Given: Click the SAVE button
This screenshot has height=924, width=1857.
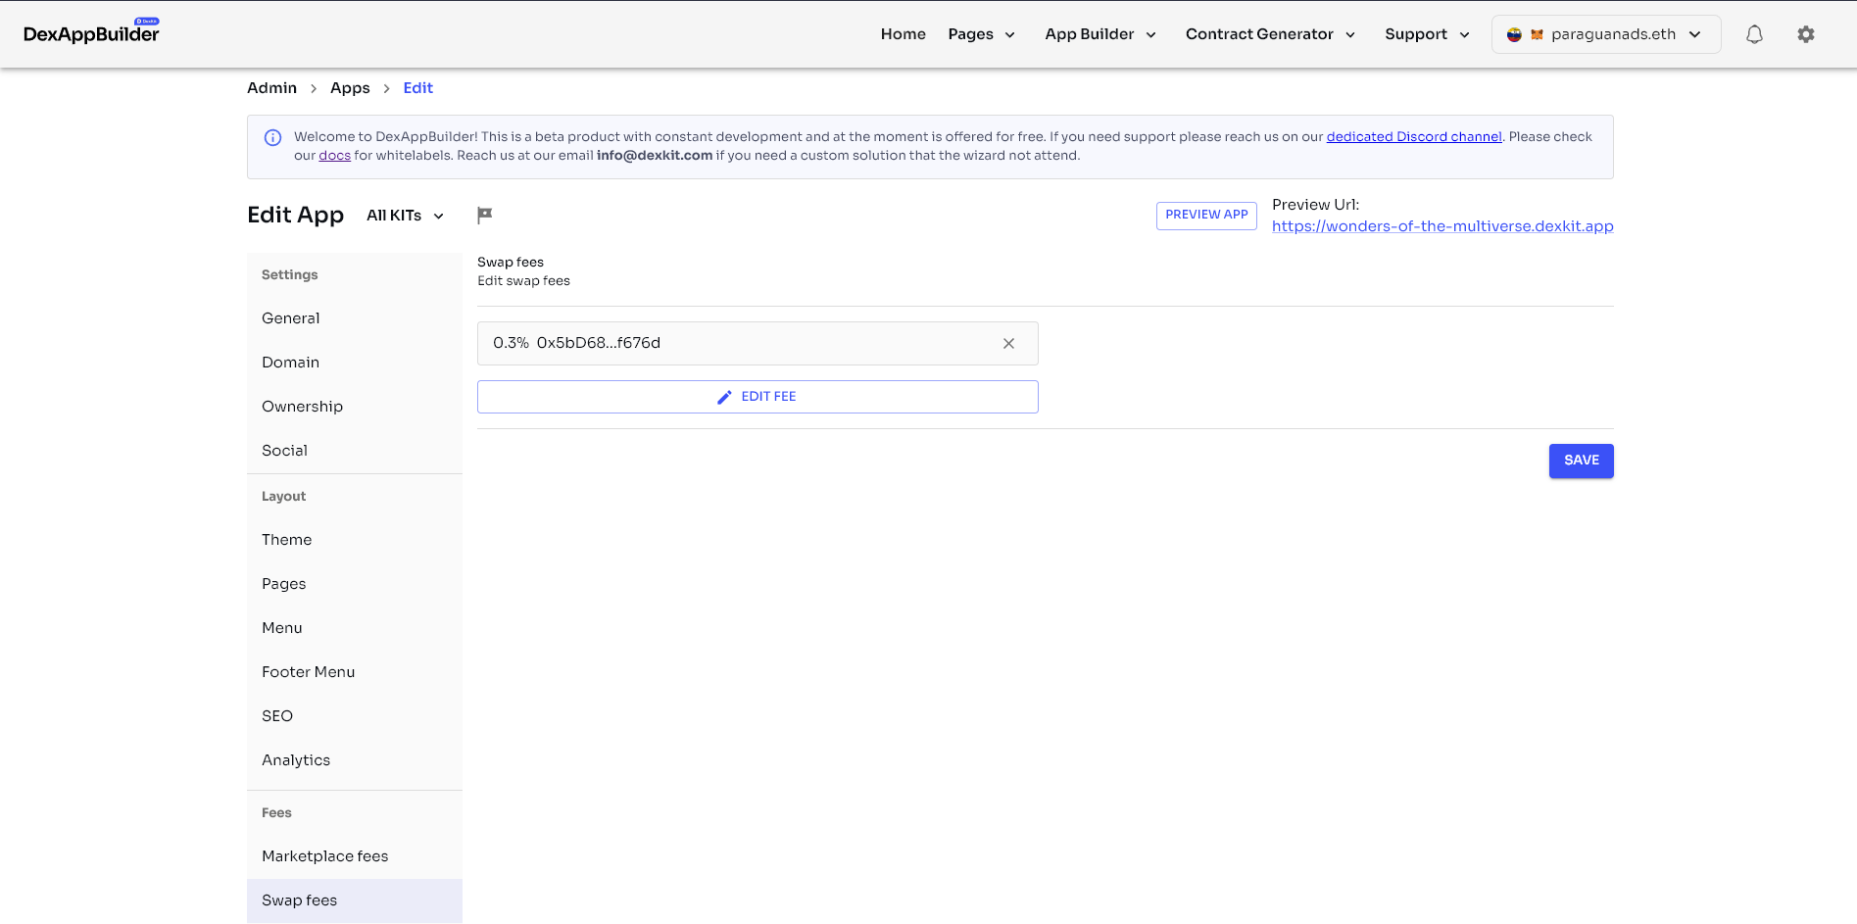Looking at the screenshot, I should coord(1581,461).
